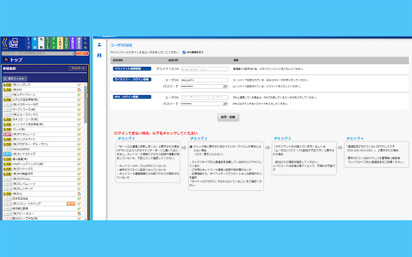Open the user profile icon in side rail

[99, 44]
